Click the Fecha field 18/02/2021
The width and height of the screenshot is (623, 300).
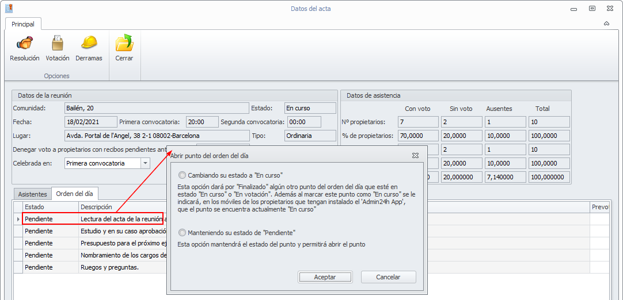coord(90,122)
